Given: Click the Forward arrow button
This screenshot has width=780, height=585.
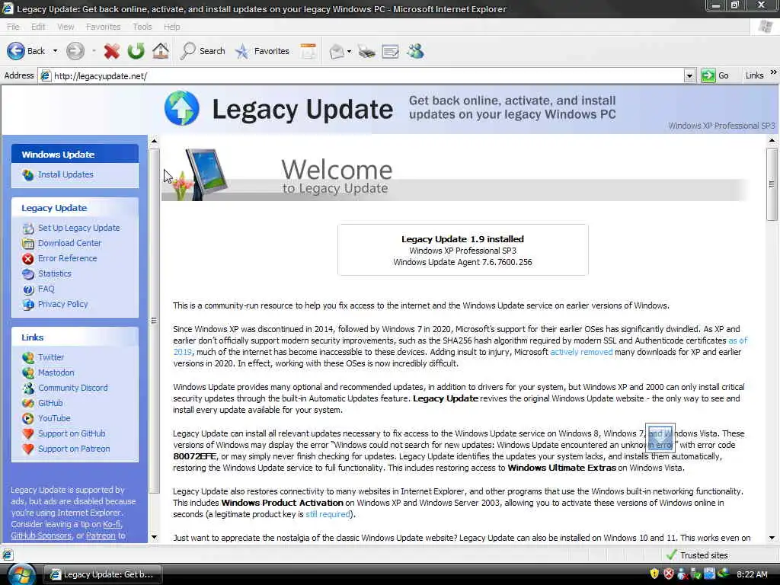Looking at the screenshot, I should (x=75, y=51).
